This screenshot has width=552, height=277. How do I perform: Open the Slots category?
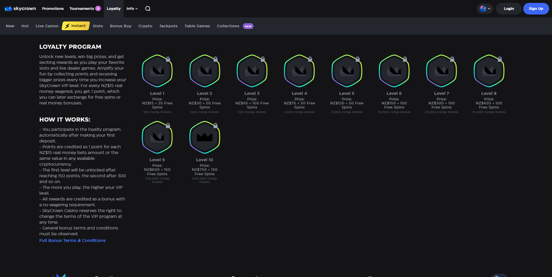tap(98, 26)
